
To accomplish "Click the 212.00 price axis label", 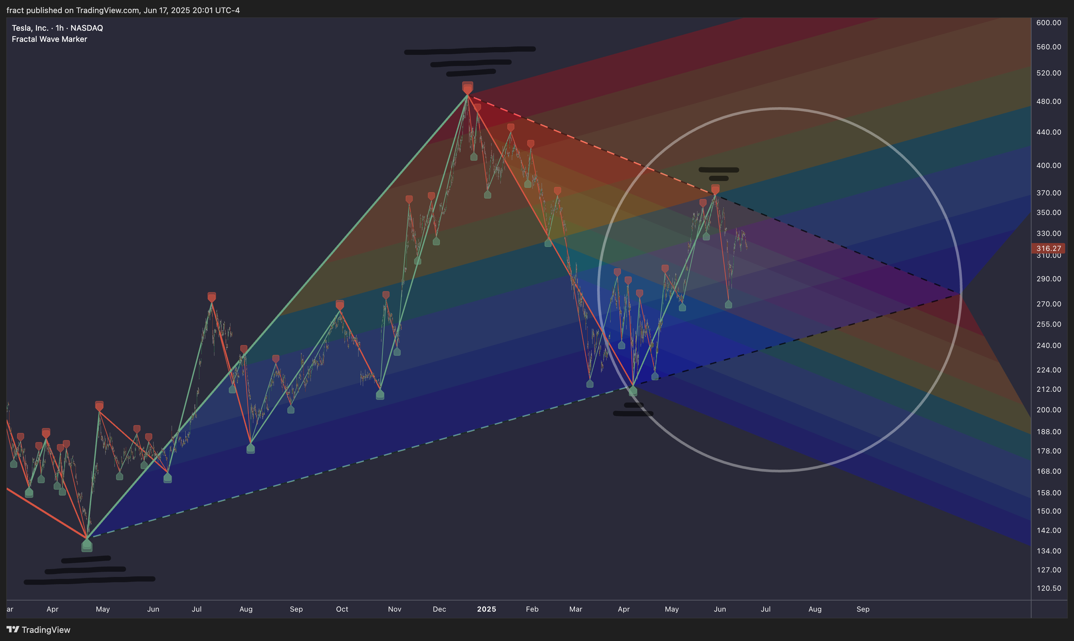I will (x=1049, y=390).
